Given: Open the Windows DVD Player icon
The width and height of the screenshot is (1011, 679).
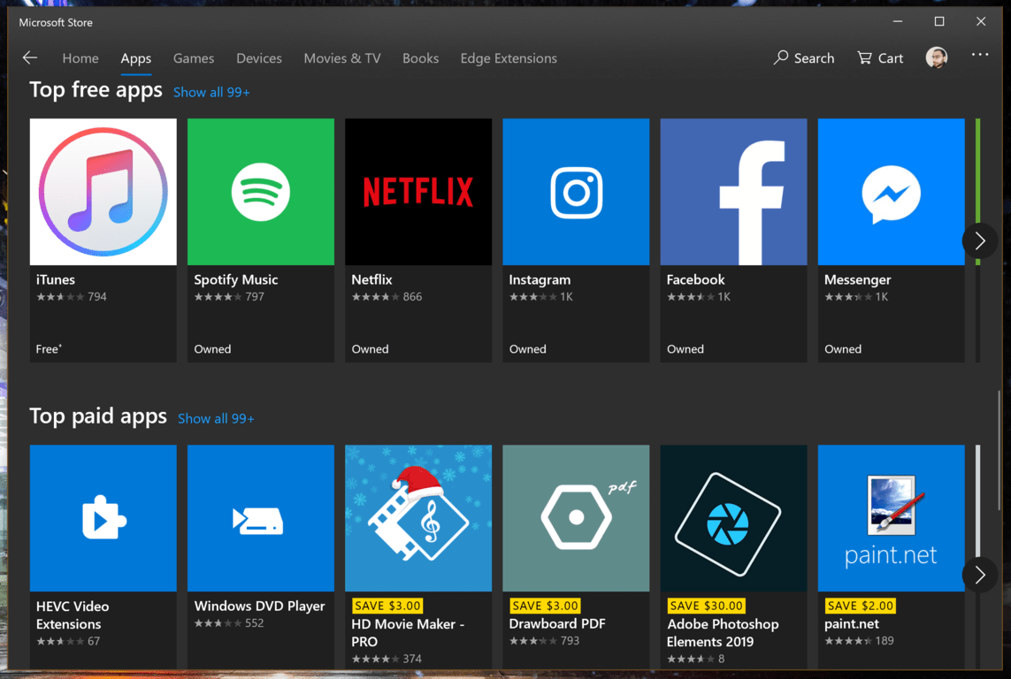Looking at the screenshot, I should (x=260, y=518).
